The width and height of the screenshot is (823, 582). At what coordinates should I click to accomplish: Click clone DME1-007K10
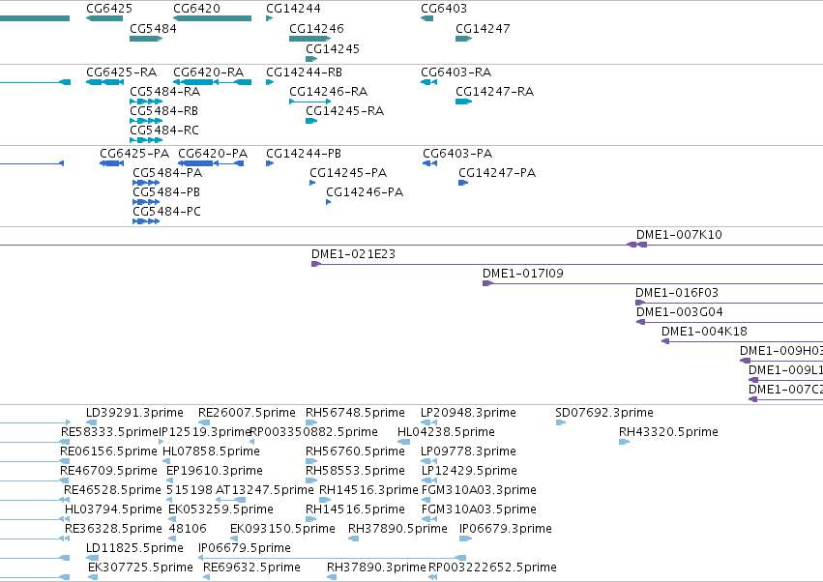coord(679,235)
